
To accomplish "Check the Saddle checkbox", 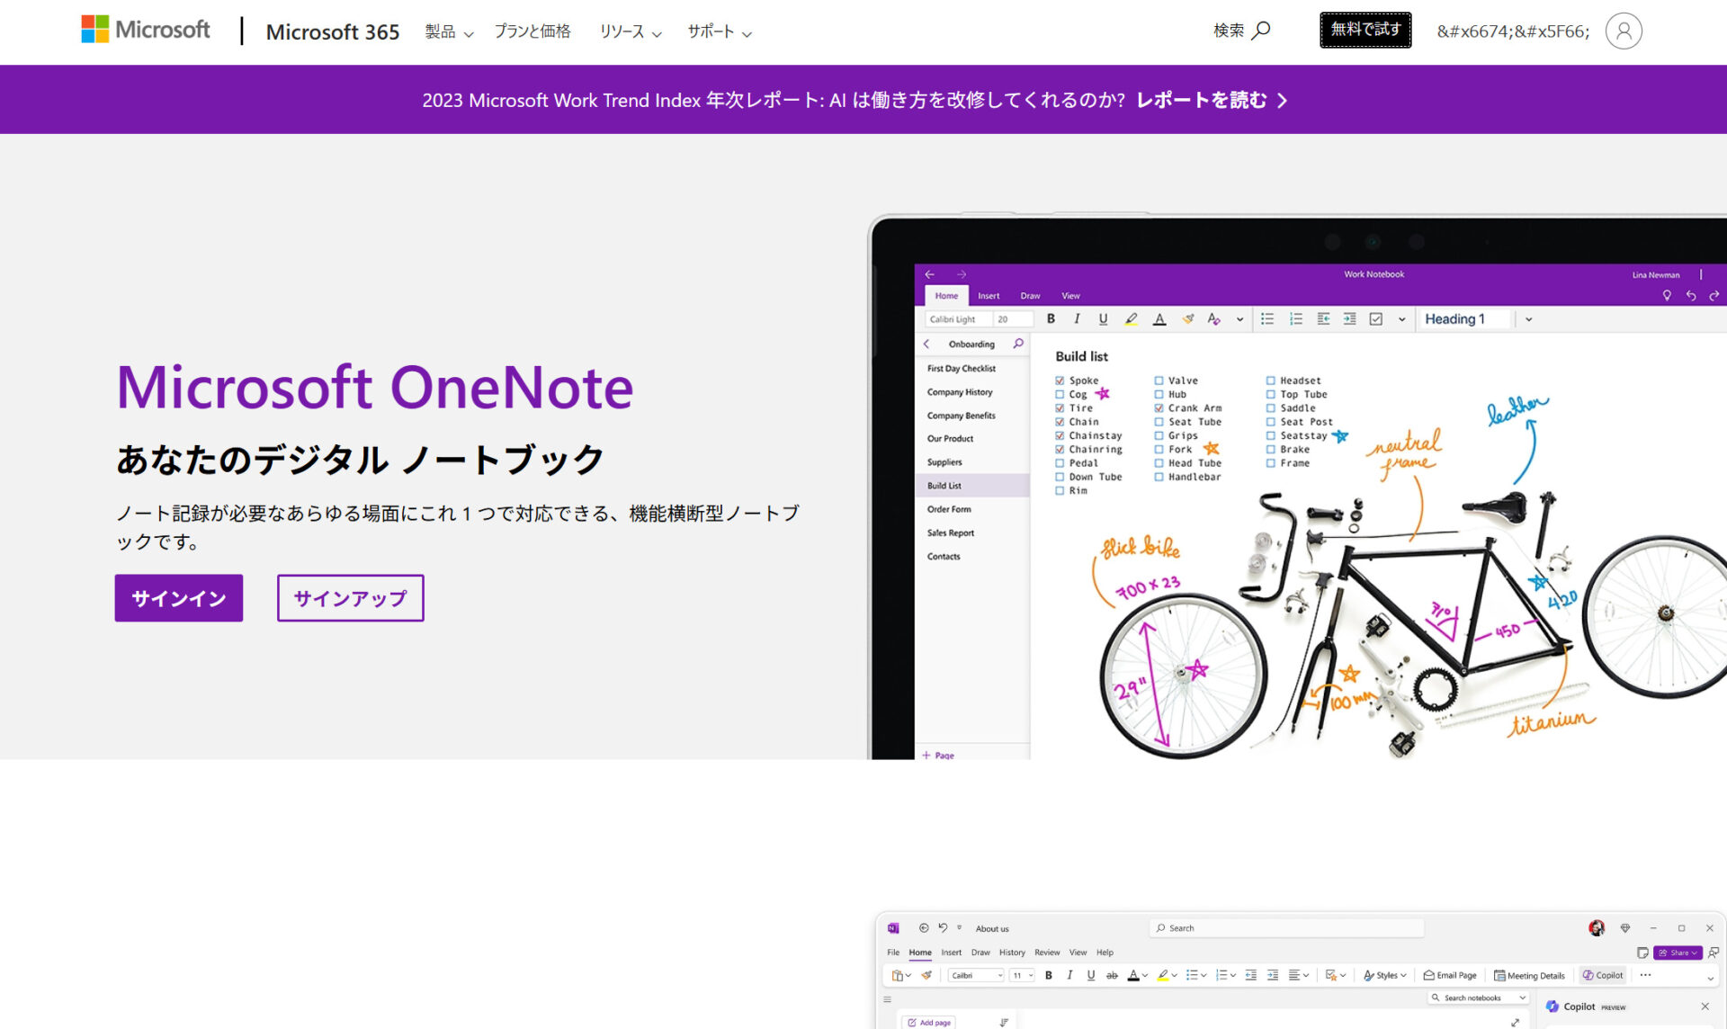I will [x=1270, y=407].
